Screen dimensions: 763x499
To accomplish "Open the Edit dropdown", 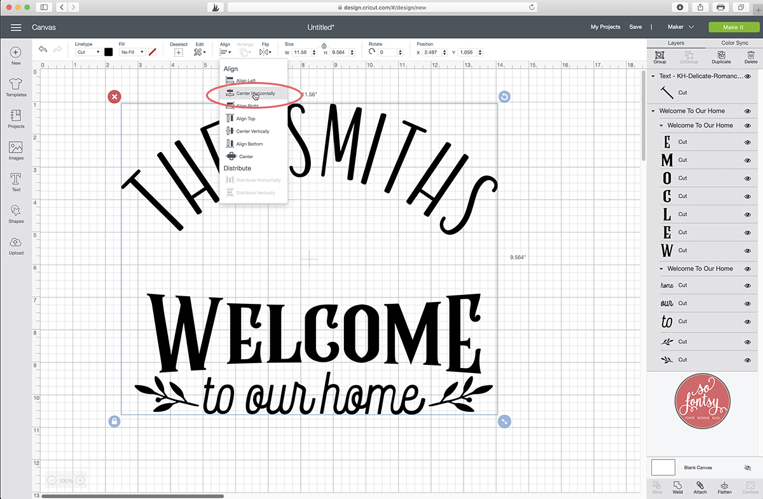I will click(200, 52).
